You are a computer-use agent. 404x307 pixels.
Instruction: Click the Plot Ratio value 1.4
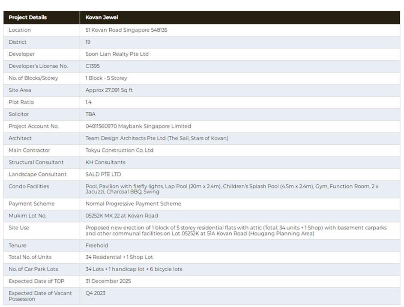pos(89,102)
